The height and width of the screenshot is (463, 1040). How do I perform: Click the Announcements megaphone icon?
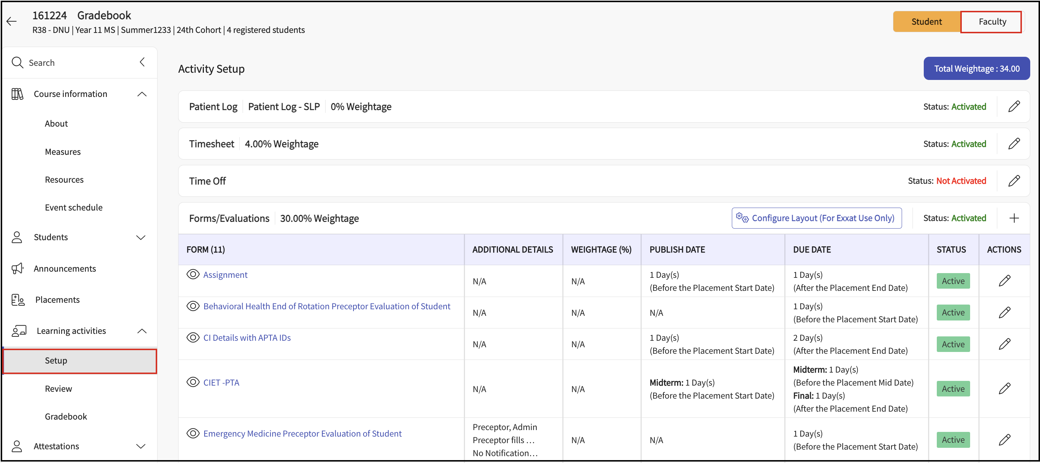17,269
